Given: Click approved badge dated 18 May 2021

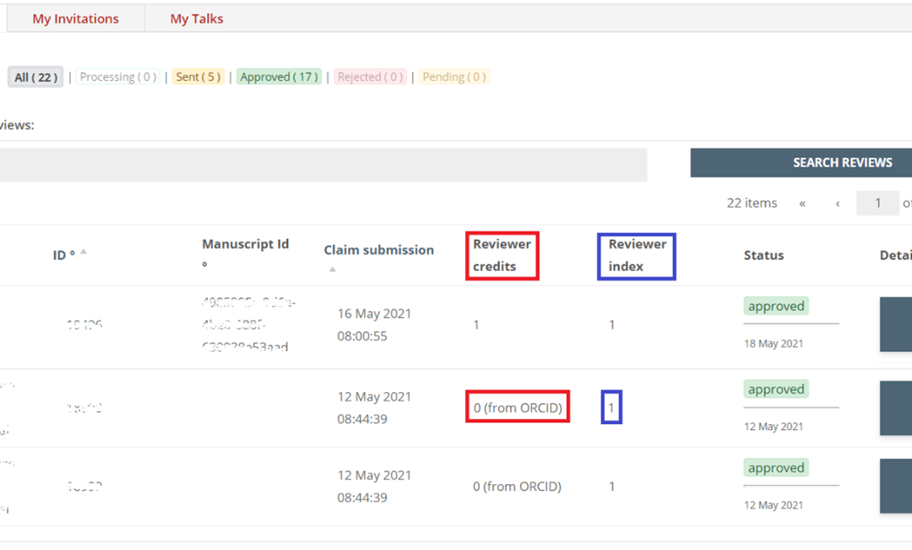Looking at the screenshot, I should pyautogui.click(x=775, y=306).
